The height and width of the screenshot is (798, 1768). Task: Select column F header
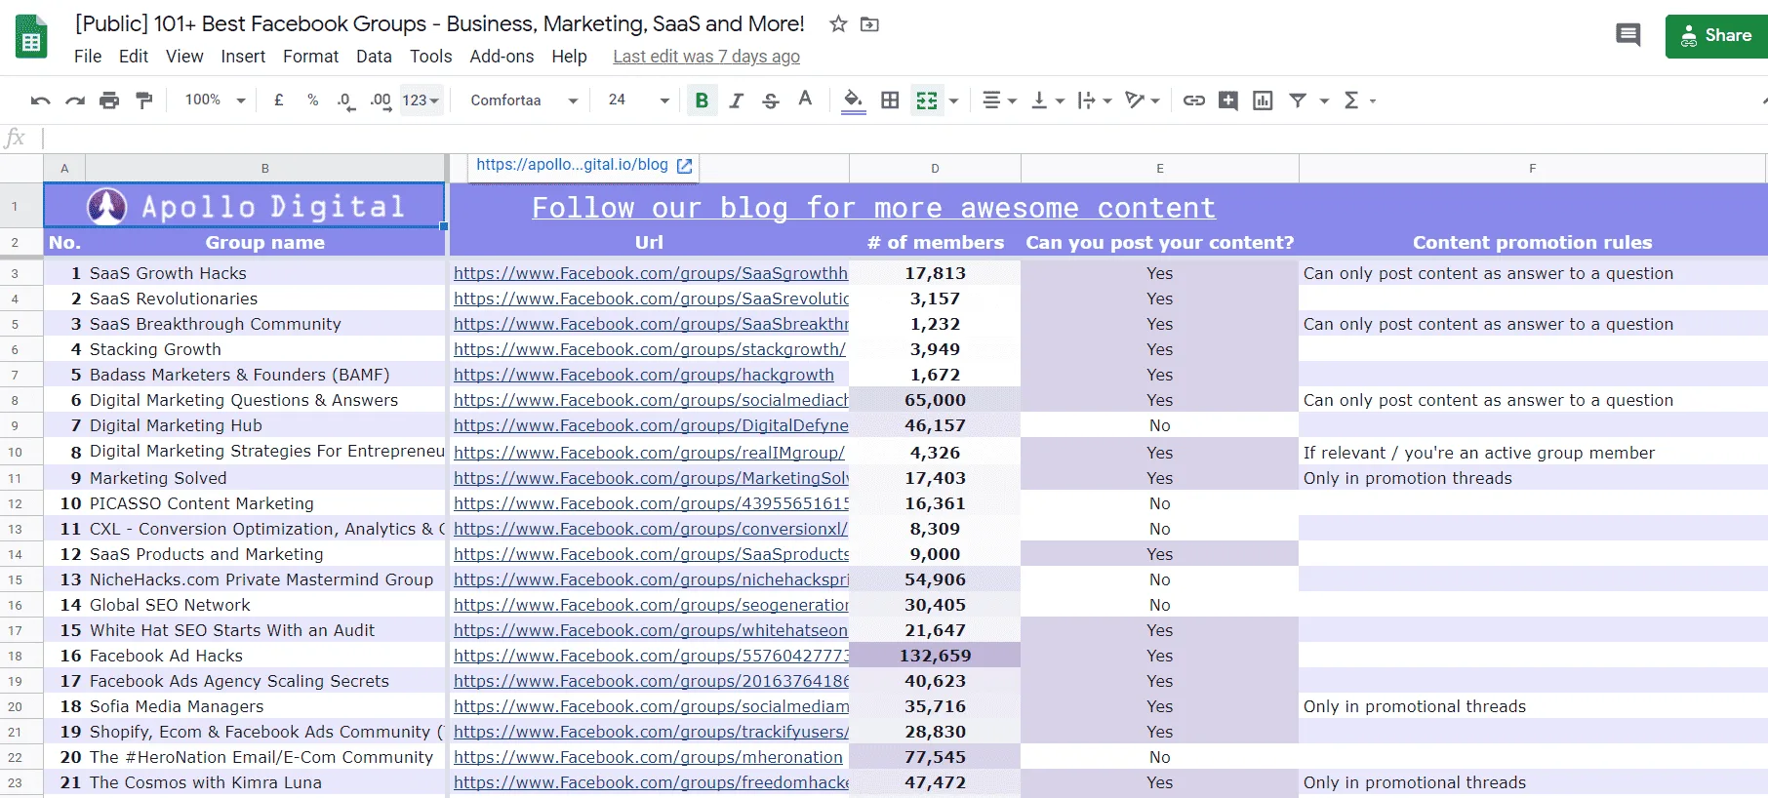coord(1533,169)
